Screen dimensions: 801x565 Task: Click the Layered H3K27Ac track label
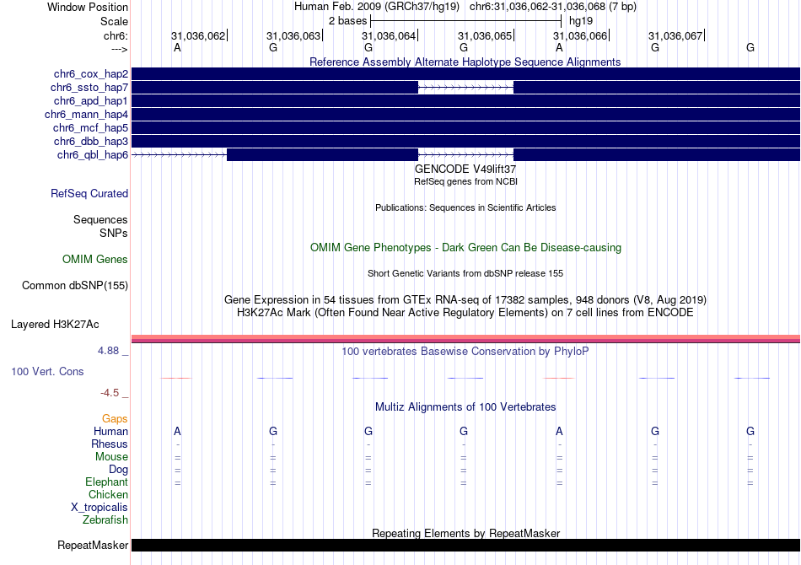tap(55, 325)
